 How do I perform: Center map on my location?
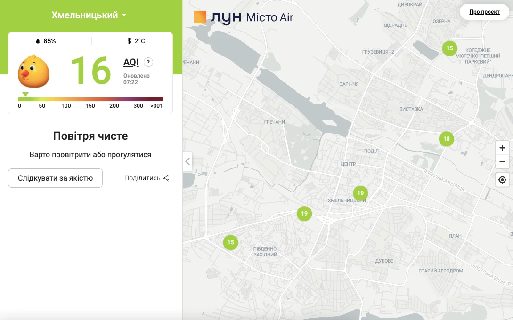click(x=502, y=180)
